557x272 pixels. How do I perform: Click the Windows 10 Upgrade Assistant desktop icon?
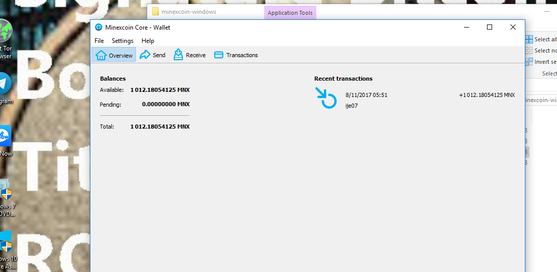pyautogui.click(x=7, y=250)
